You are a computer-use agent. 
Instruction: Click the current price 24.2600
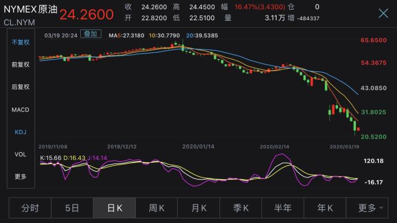point(87,14)
